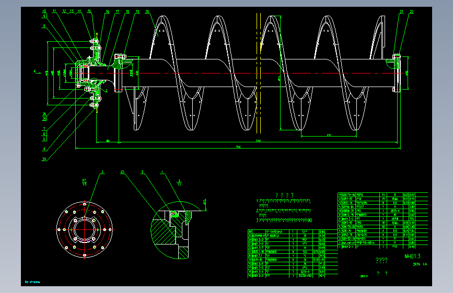Select the hatched circular detail view
The image size is (453, 293).
[176, 230]
